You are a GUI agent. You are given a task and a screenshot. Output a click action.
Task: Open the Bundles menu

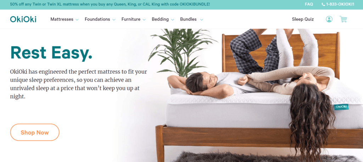tap(188, 19)
